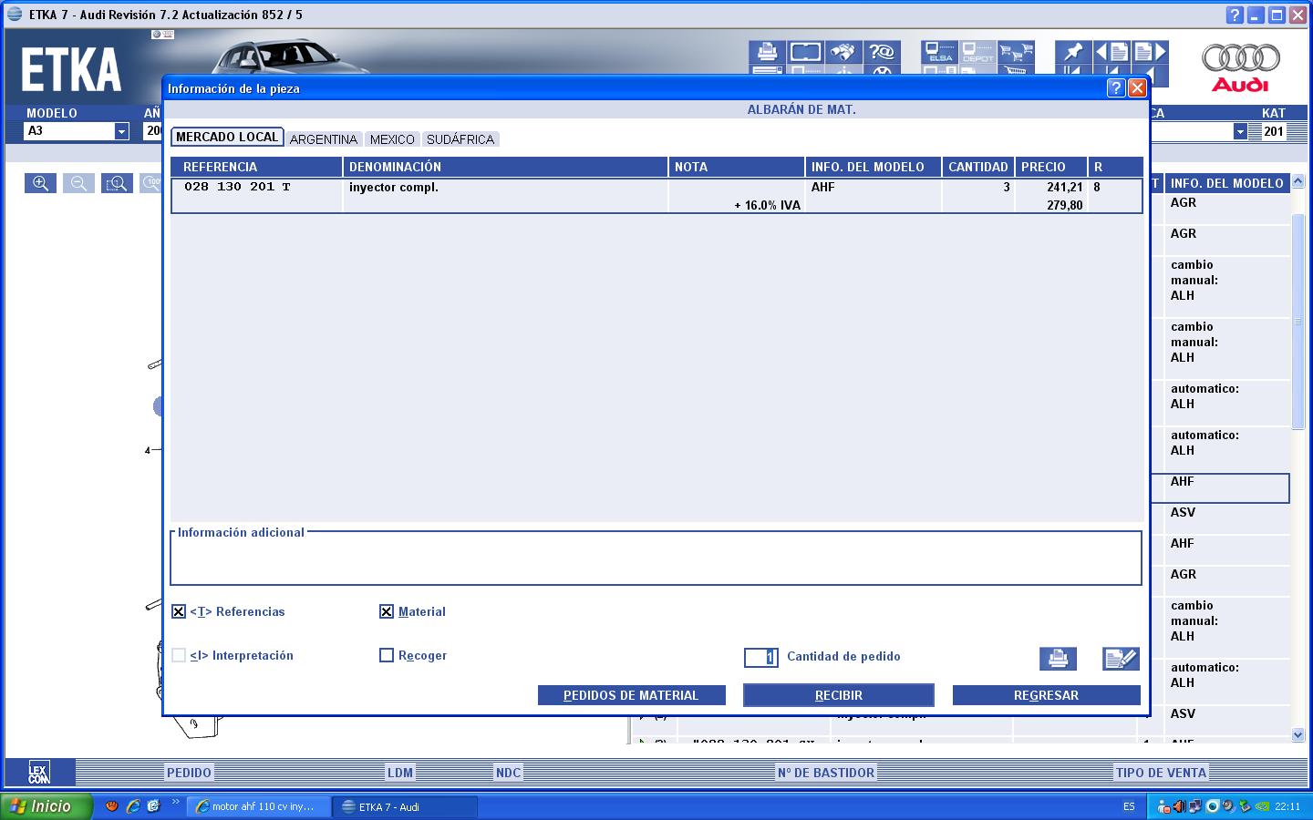Image resolution: width=1313 pixels, height=820 pixels.
Task: Click the price 241,21 cell
Action: (x=1064, y=187)
